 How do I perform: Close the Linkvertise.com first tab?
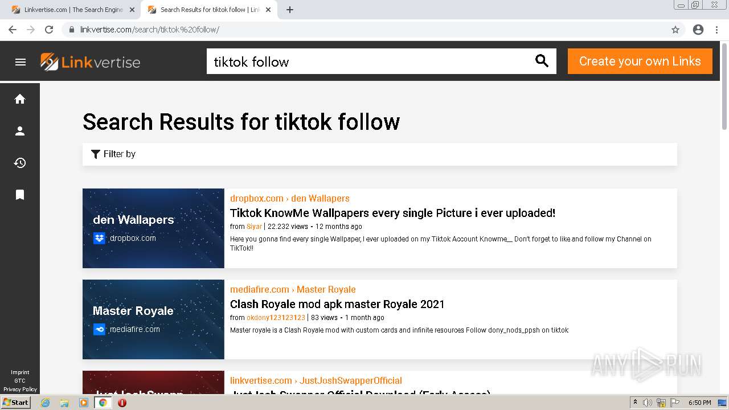pos(132,10)
